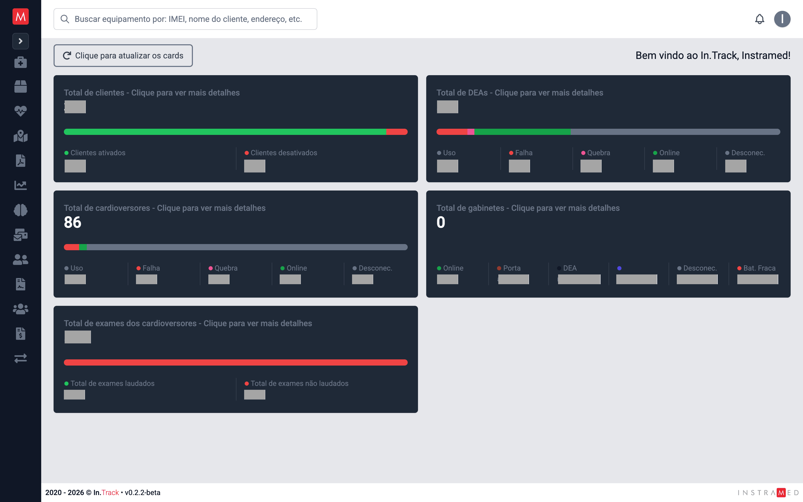Click 'Bat. Fraca' in the gabinetes card
803x502 pixels.
pos(759,268)
